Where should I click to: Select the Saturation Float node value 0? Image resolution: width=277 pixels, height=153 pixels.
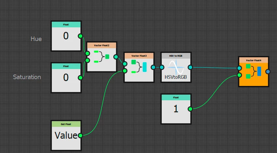66,77
